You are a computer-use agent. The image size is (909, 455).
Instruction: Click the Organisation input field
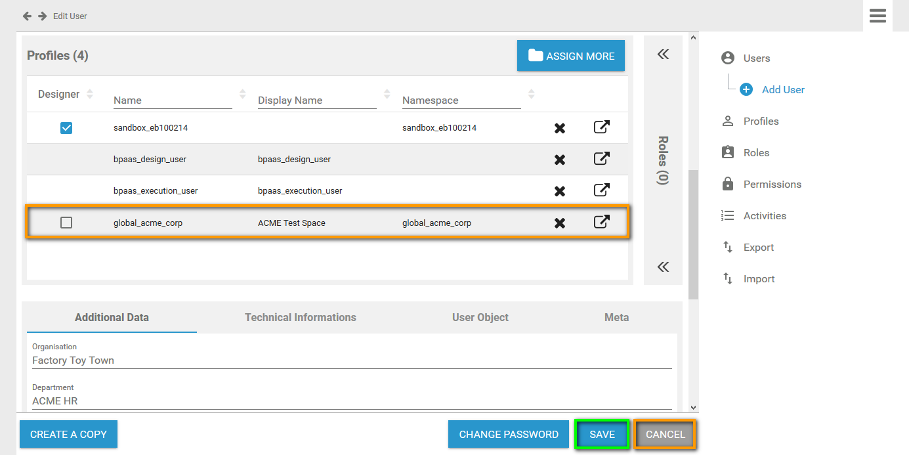point(352,360)
